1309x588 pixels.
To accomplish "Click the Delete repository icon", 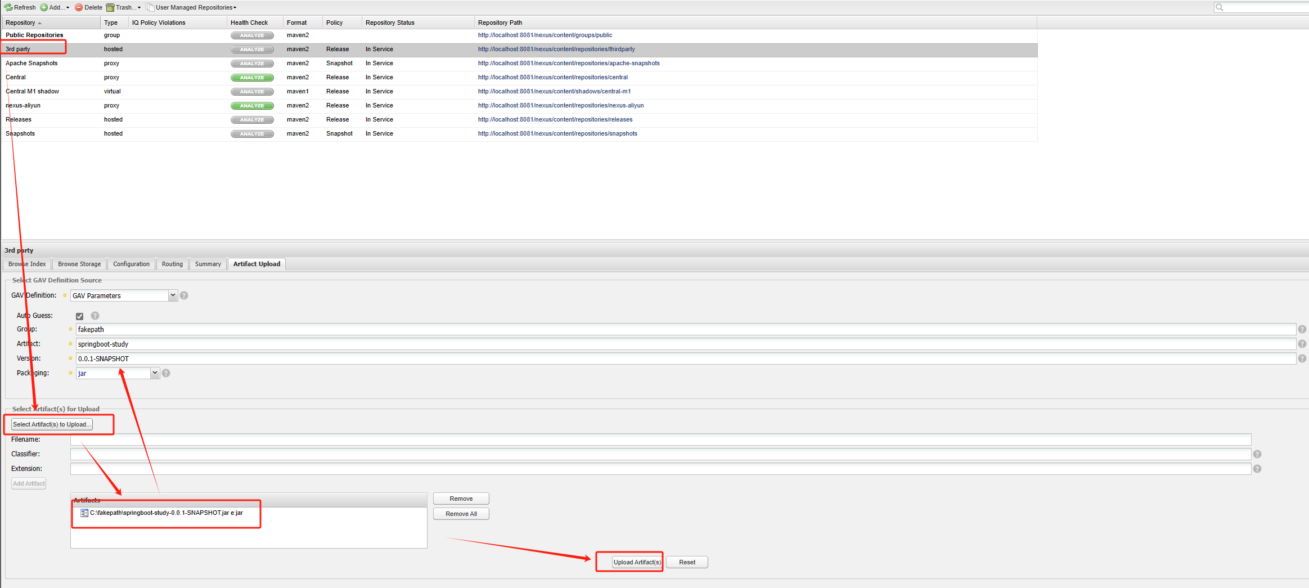I will pyautogui.click(x=79, y=7).
